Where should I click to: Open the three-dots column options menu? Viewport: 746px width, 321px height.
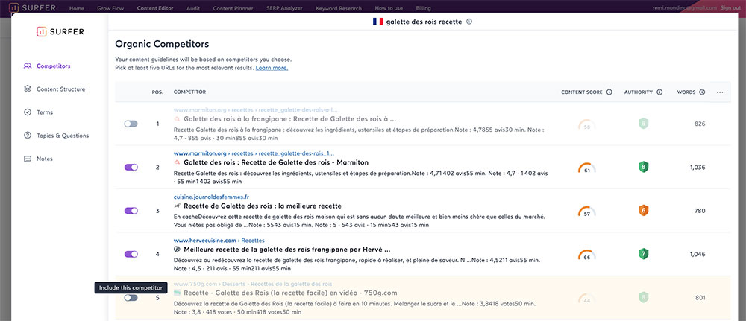click(x=720, y=92)
